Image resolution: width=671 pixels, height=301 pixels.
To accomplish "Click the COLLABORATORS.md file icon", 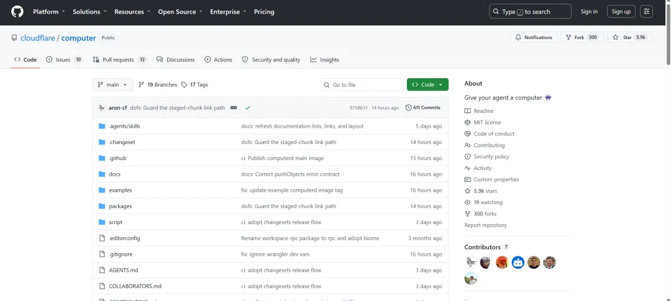I will 102,287.
